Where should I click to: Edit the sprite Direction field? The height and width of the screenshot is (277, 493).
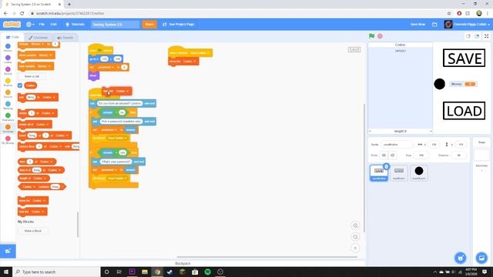click(x=458, y=155)
